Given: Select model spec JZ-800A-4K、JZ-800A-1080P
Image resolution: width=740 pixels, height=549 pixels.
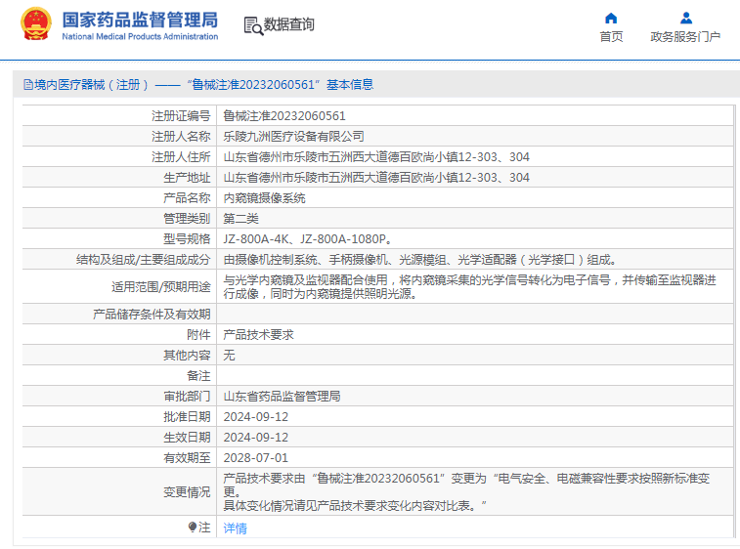Looking at the screenshot, I should 308,239.
